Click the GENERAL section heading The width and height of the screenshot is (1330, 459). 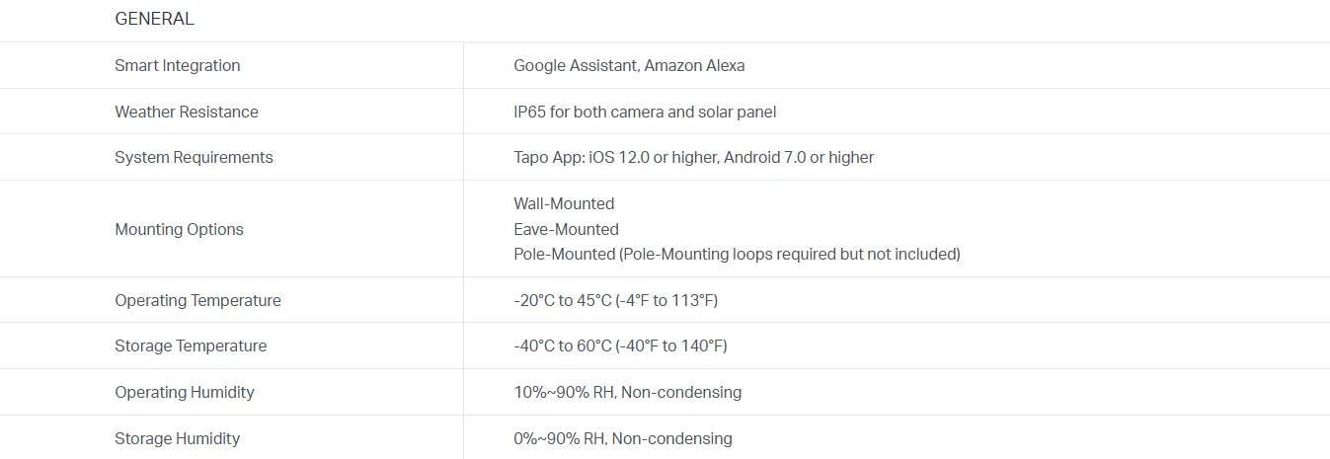click(154, 19)
